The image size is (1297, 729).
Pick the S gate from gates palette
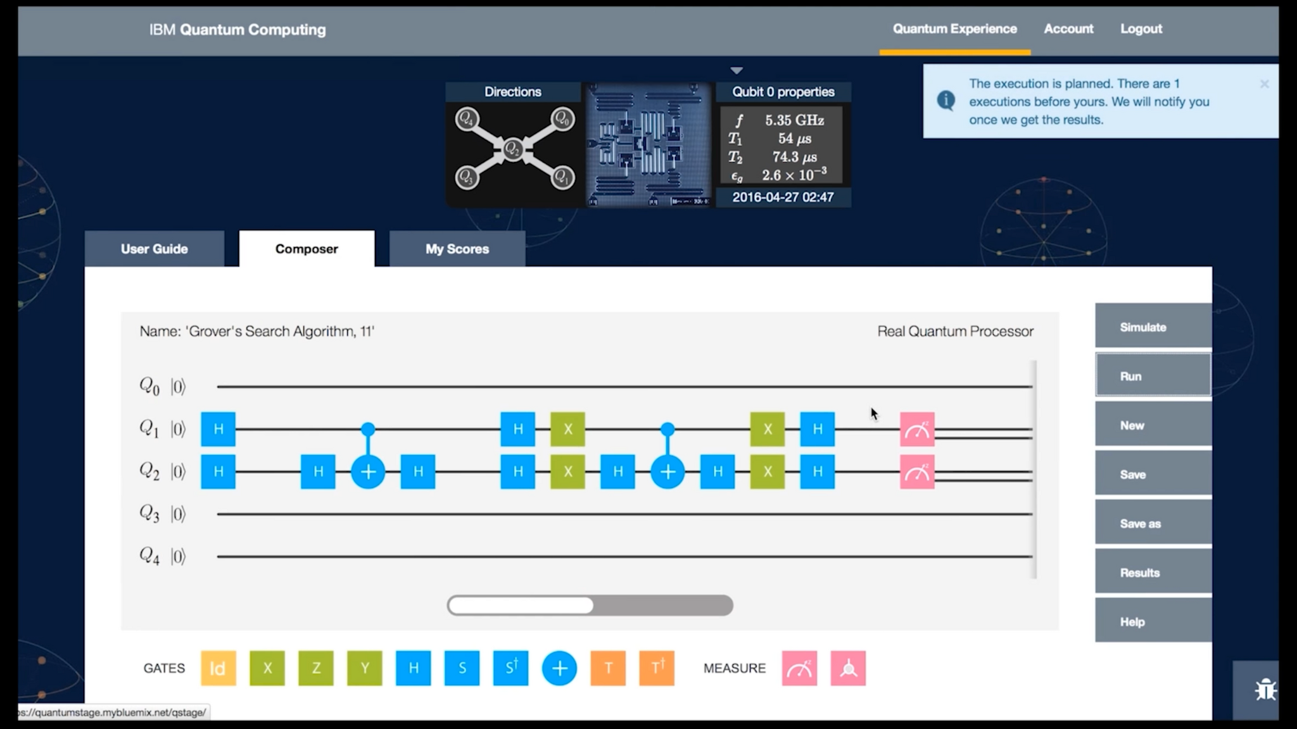click(x=462, y=668)
